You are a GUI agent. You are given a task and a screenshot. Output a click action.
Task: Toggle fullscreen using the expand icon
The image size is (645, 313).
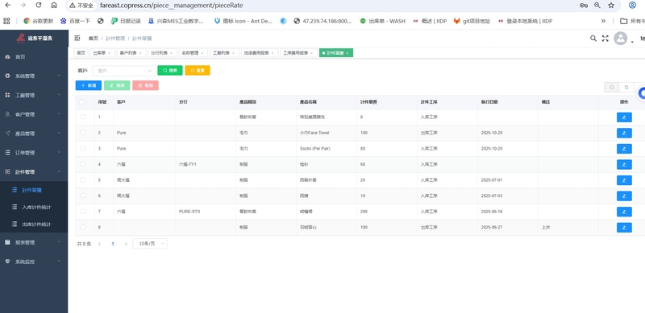pyautogui.click(x=605, y=38)
